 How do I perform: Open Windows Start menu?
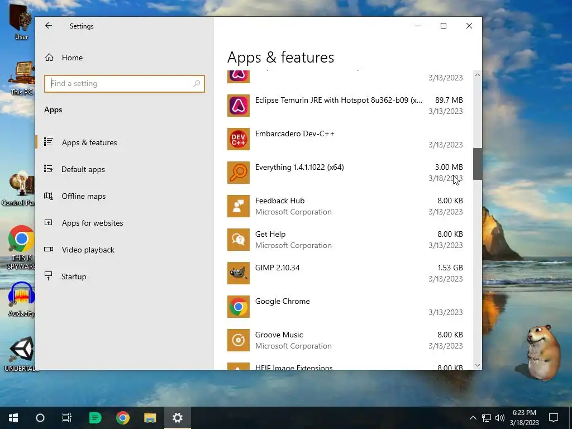13,418
